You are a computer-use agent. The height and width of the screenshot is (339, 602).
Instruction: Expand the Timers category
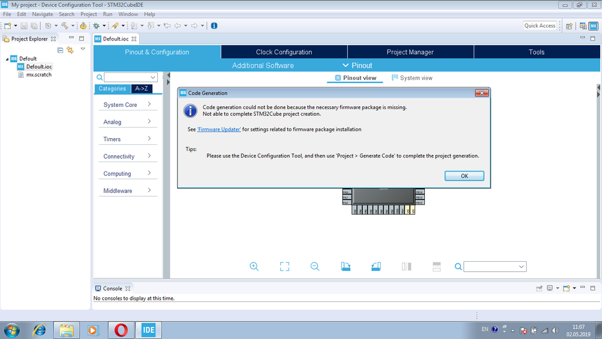(x=128, y=139)
